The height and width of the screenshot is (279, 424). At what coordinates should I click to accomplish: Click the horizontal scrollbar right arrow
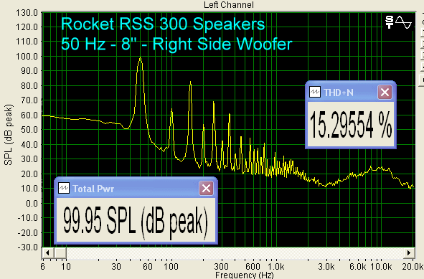pos(409,253)
